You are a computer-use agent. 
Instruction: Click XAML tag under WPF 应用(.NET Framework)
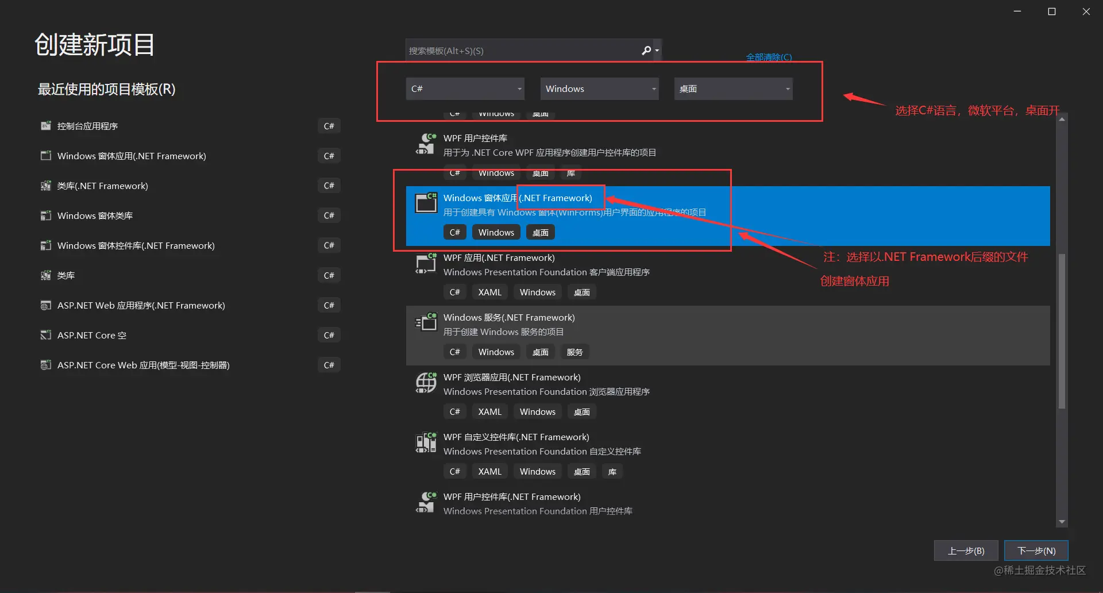490,292
